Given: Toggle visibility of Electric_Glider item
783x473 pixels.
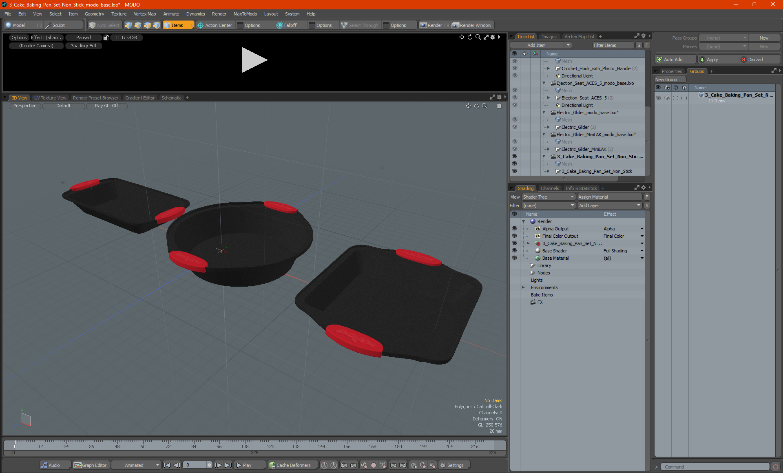Looking at the screenshot, I should pos(514,127).
